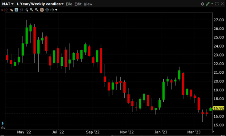The height and width of the screenshot is (136, 226).
Task: Click the fullscreen expand window icon
Action: [x=217, y=4]
